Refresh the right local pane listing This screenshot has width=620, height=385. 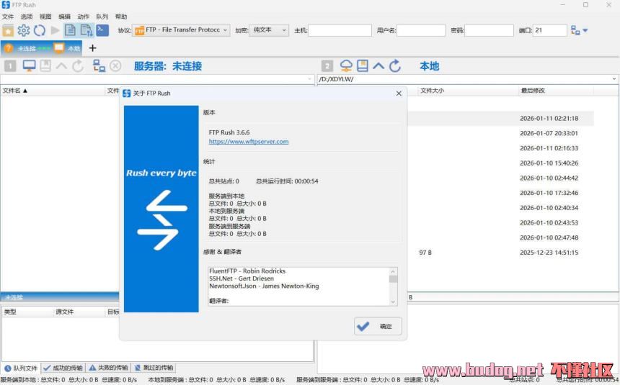click(x=395, y=65)
